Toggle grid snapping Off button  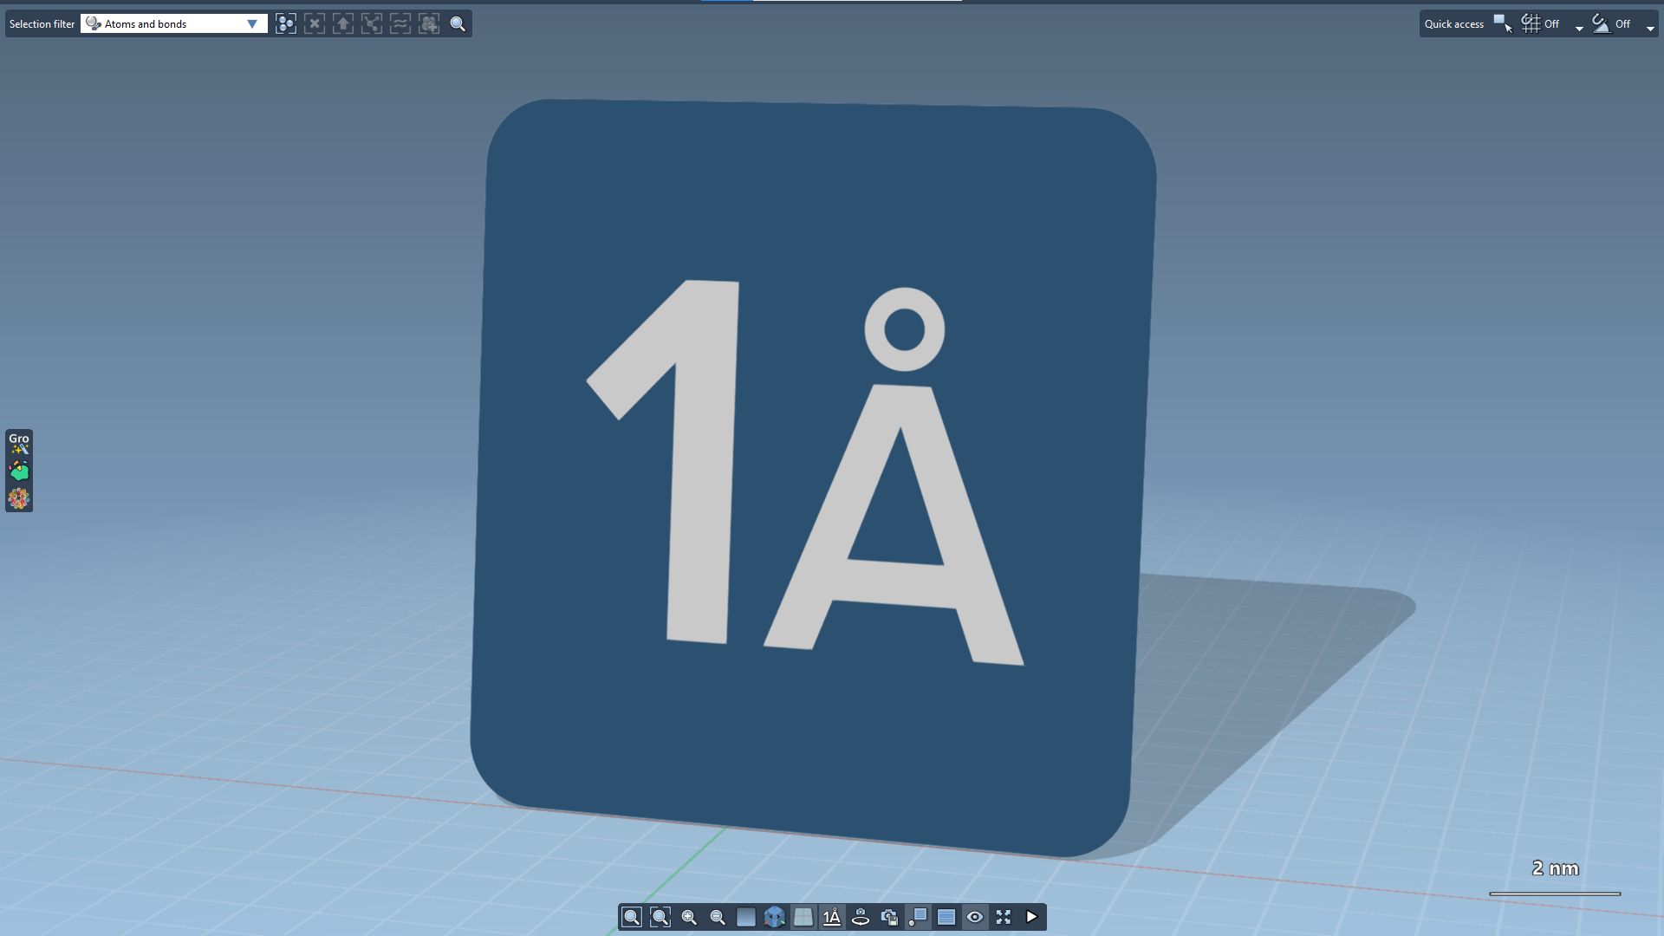tap(1541, 24)
